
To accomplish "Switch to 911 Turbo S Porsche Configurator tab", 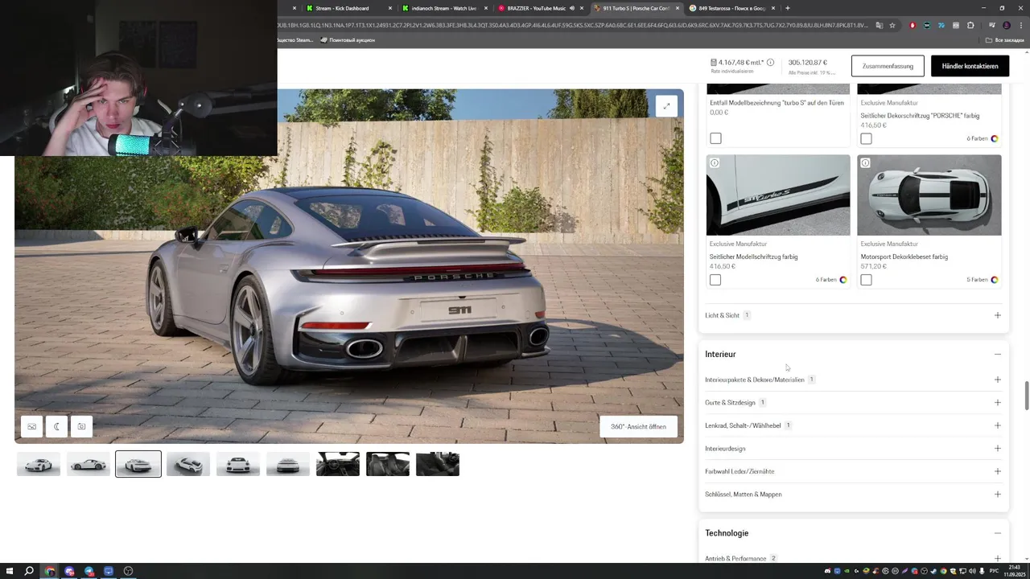I will (636, 8).
